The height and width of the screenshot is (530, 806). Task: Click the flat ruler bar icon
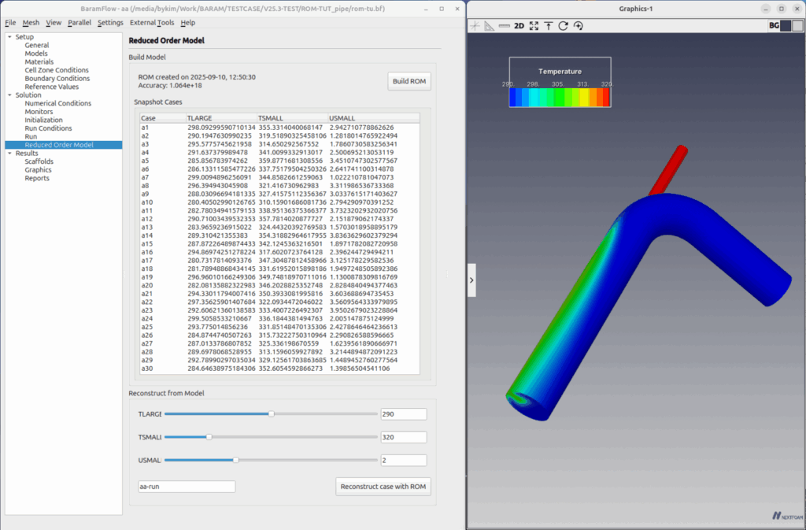tap(504, 26)
